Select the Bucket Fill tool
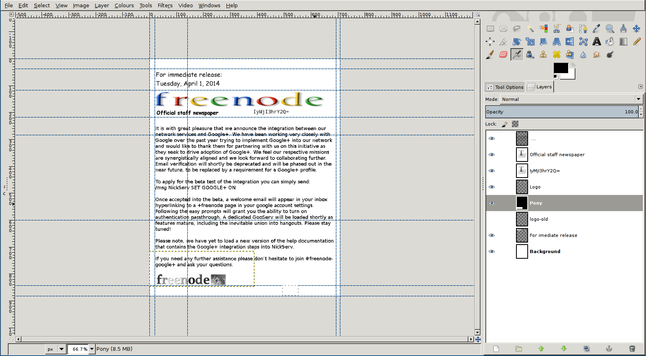This screenshot has height=356, width=646. coord(610,42)
